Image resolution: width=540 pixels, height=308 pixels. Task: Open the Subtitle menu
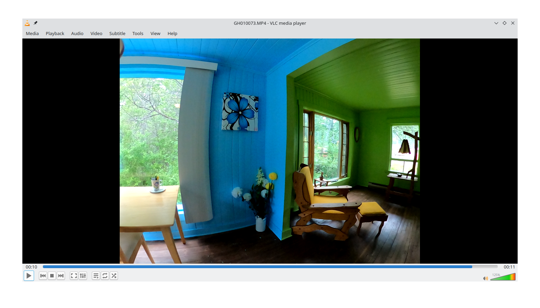[117, 33]
